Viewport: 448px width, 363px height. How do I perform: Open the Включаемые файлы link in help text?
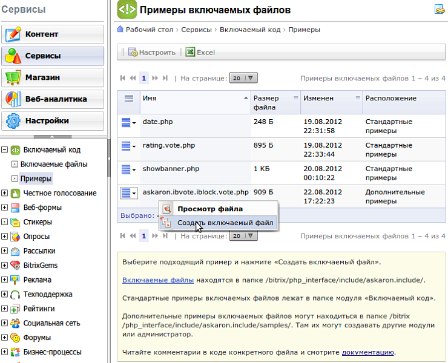158,280
